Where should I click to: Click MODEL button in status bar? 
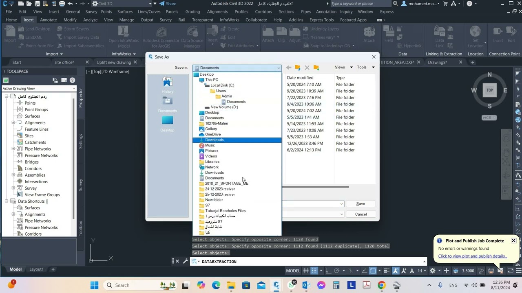(293, 271)
